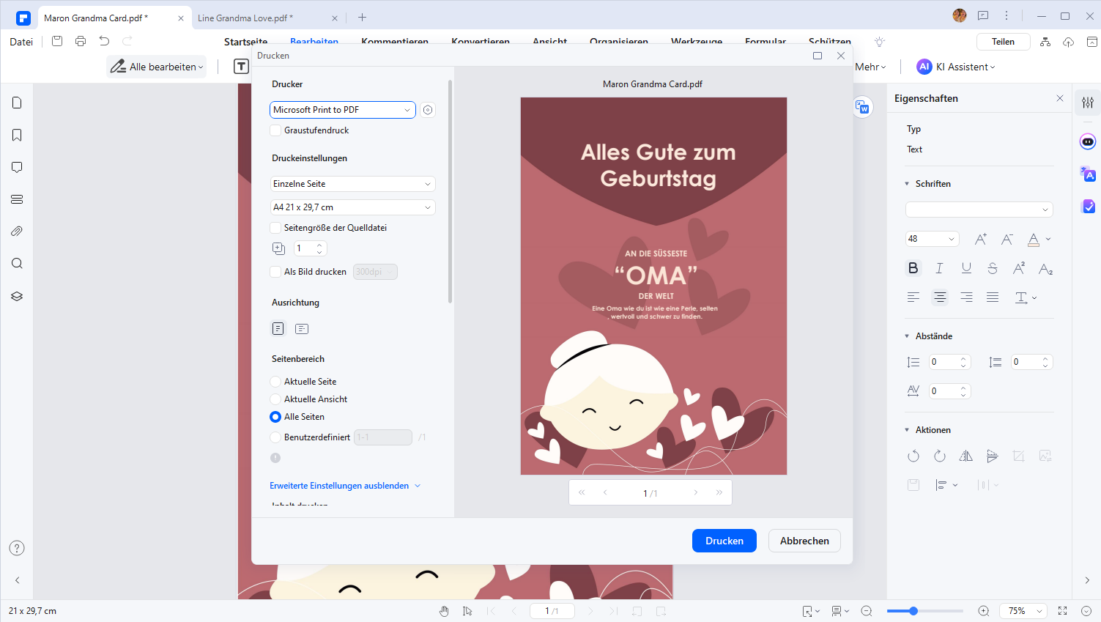
Task: Click the copies number field
Action: [x=310, y=248]
